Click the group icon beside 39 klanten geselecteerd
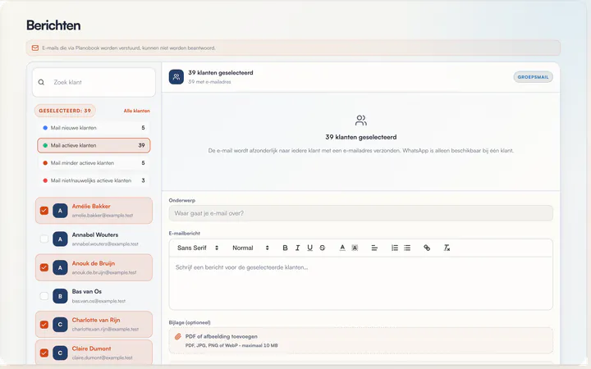591x369 pixels. (x=176, y=77)
